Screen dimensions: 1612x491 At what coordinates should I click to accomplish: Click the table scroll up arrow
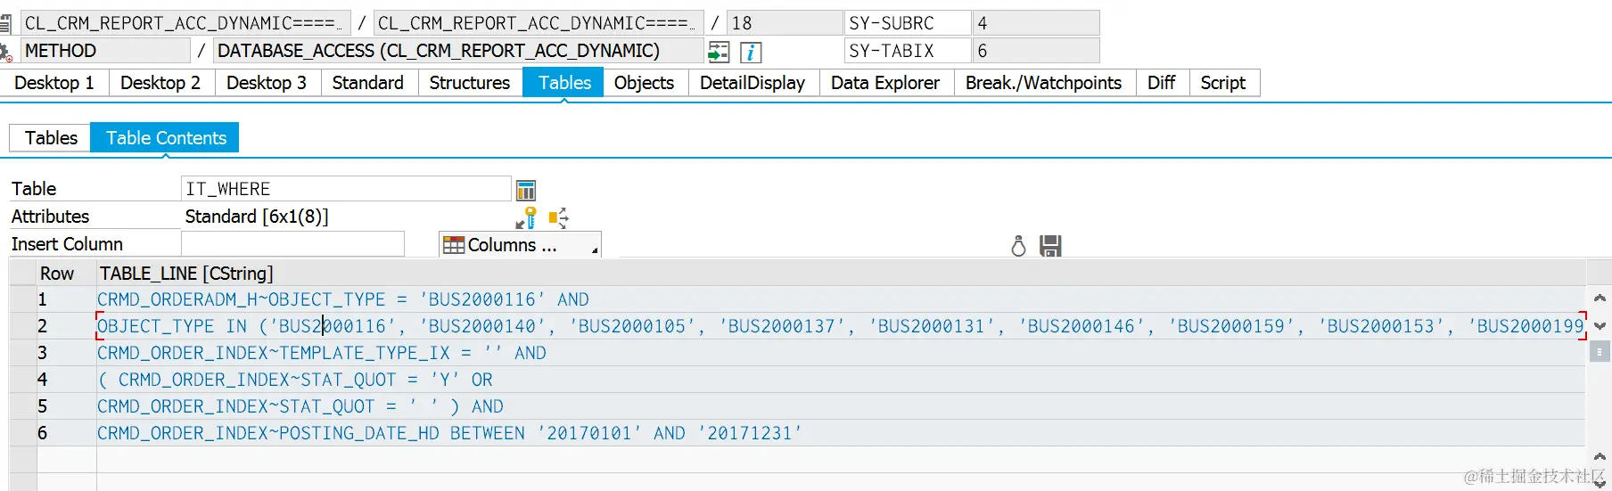coord(1600,299)
